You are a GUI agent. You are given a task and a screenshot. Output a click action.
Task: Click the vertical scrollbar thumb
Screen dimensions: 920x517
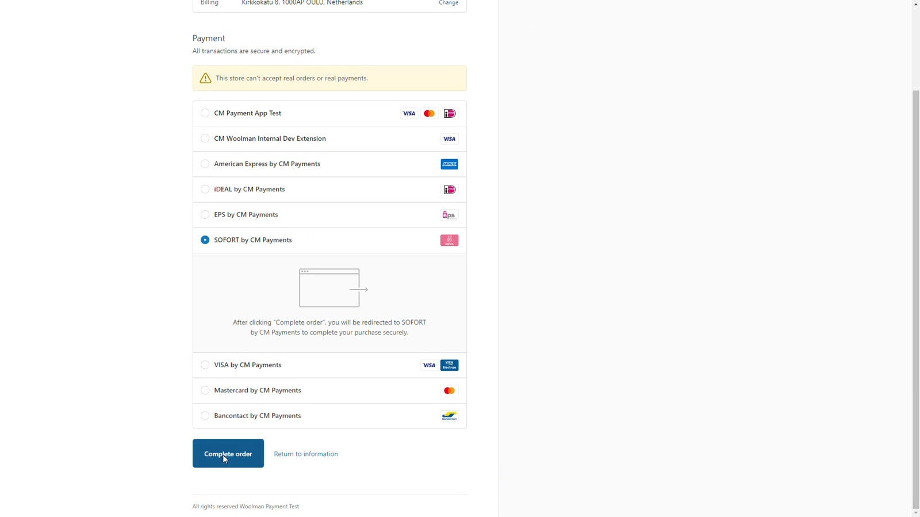click(x=916, y=299)
